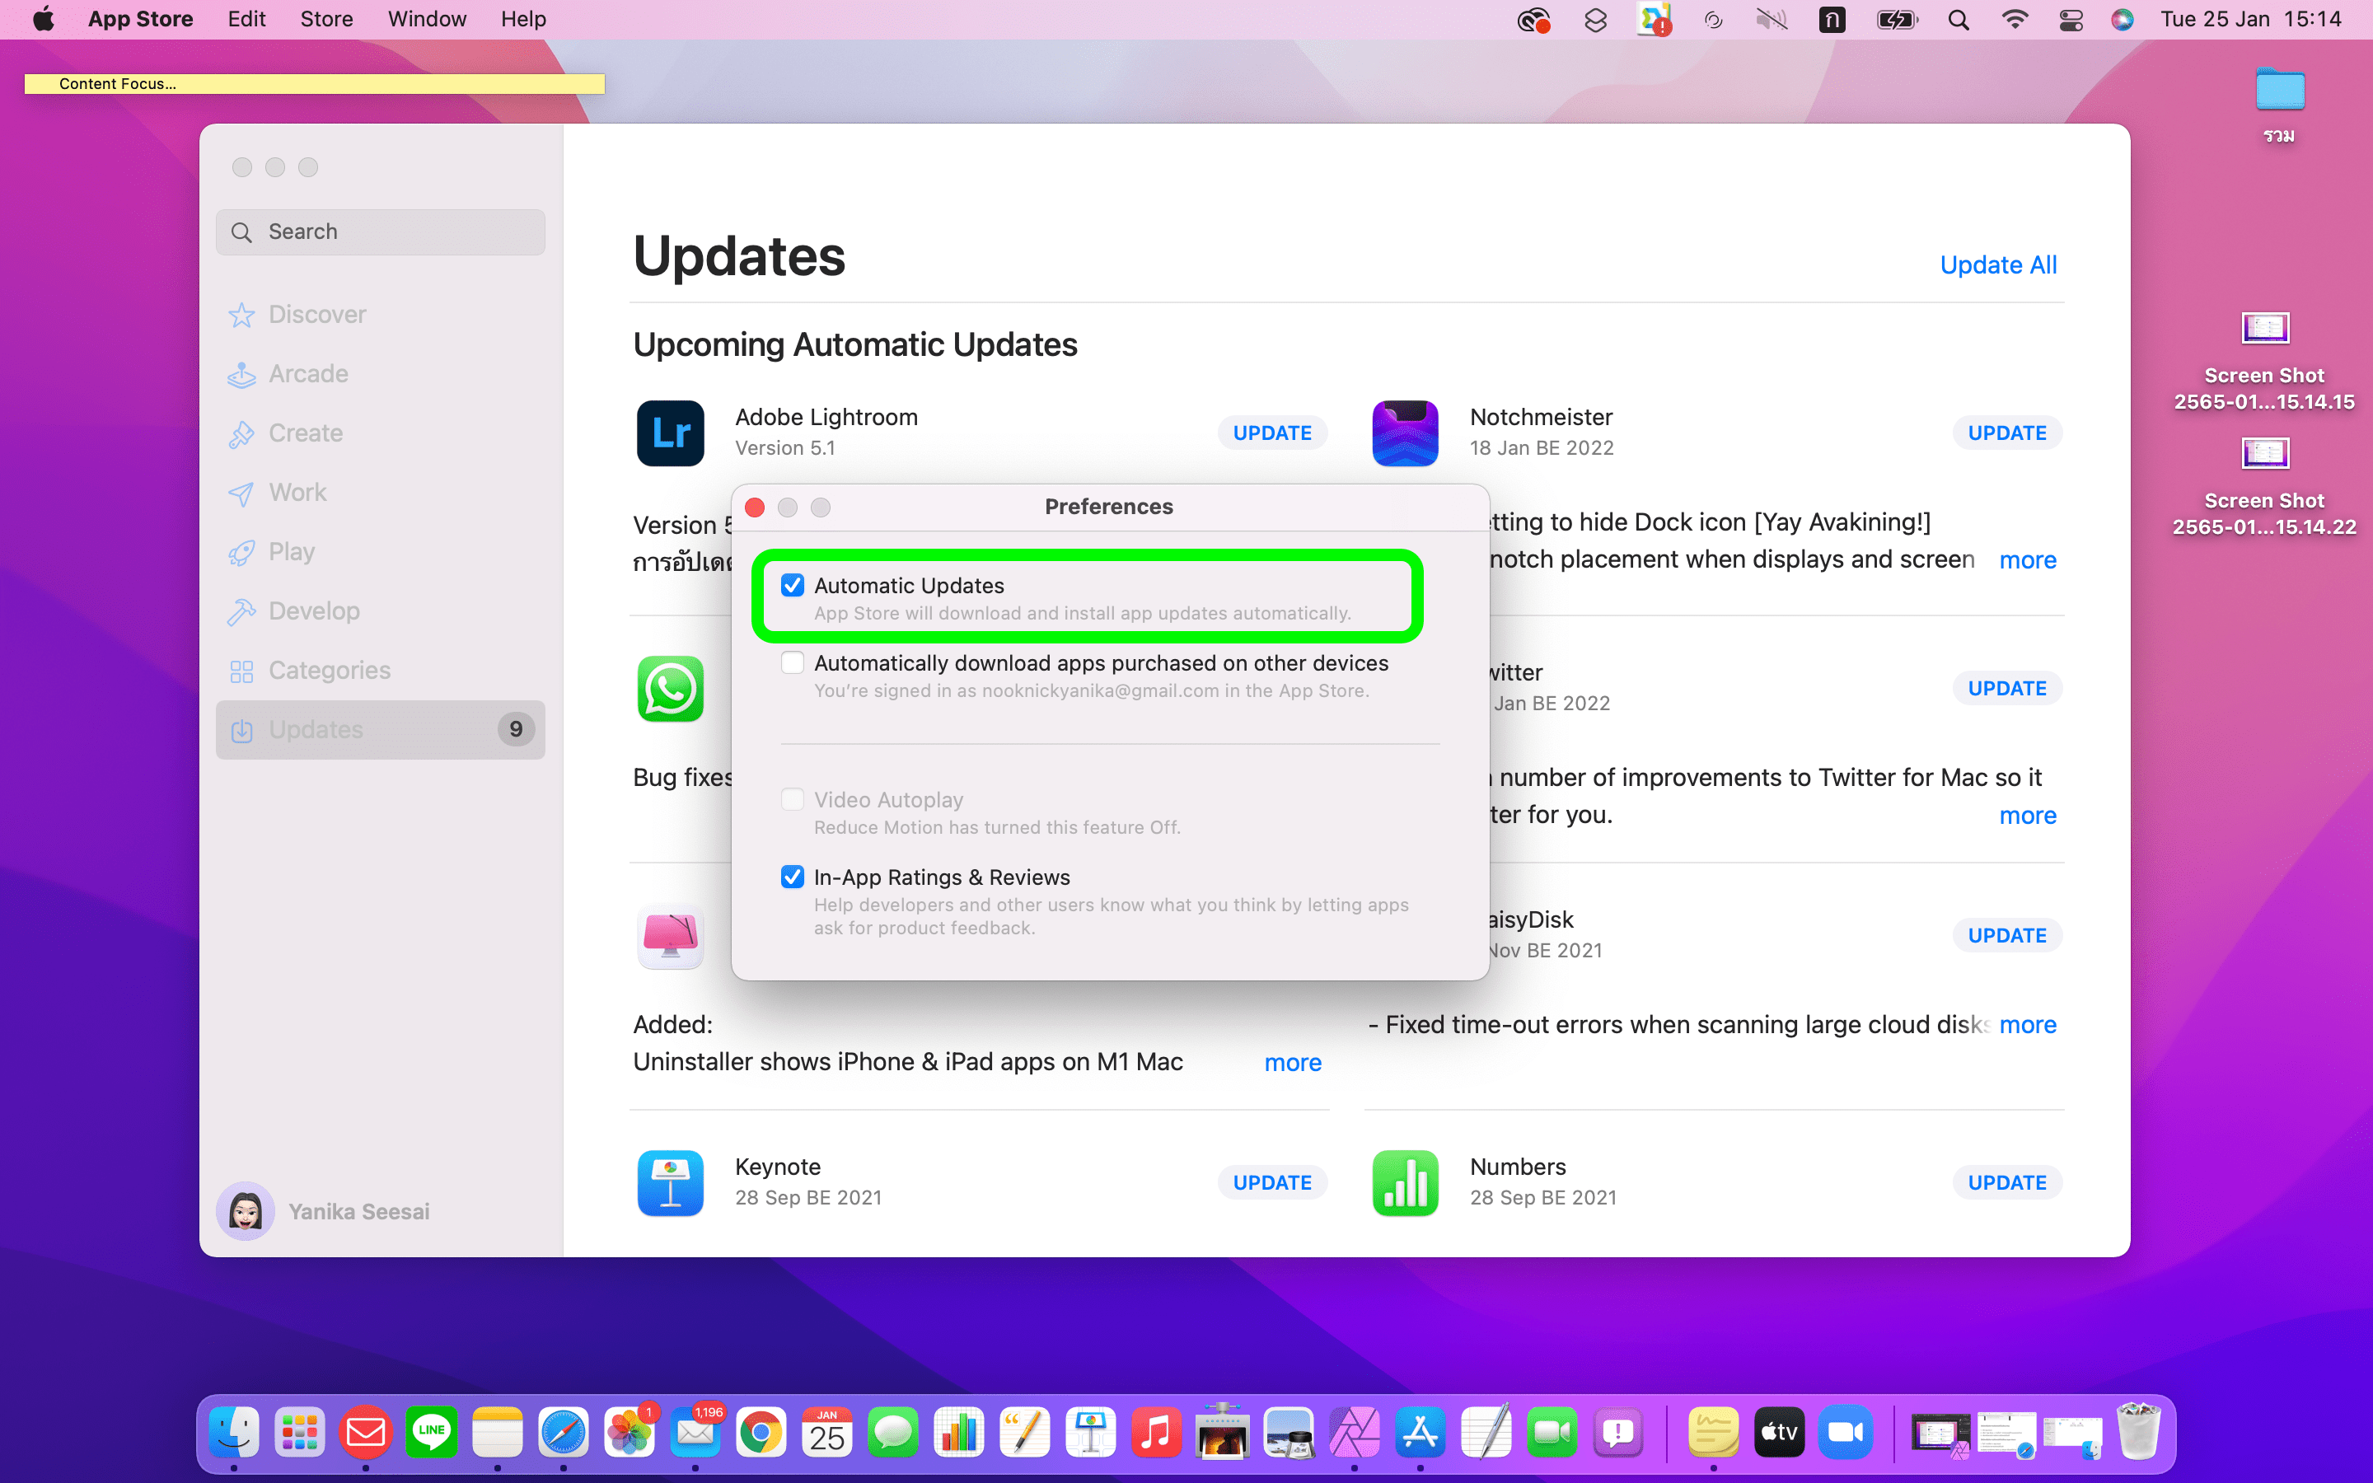Uncheck the Automatic Updates checkbox
Screen dimensions: 2373x1483
pyautogui.click(x=793, y=586)
